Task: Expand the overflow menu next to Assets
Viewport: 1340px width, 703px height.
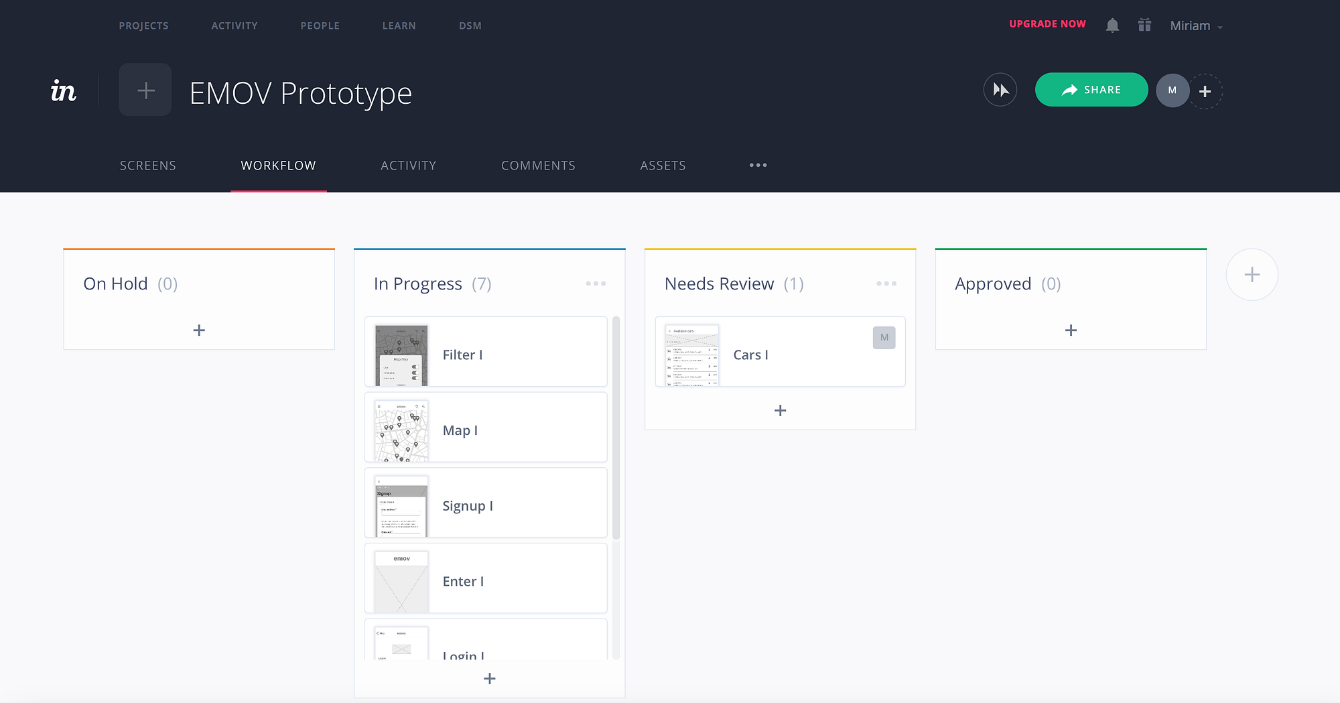Action: (758, 165)
